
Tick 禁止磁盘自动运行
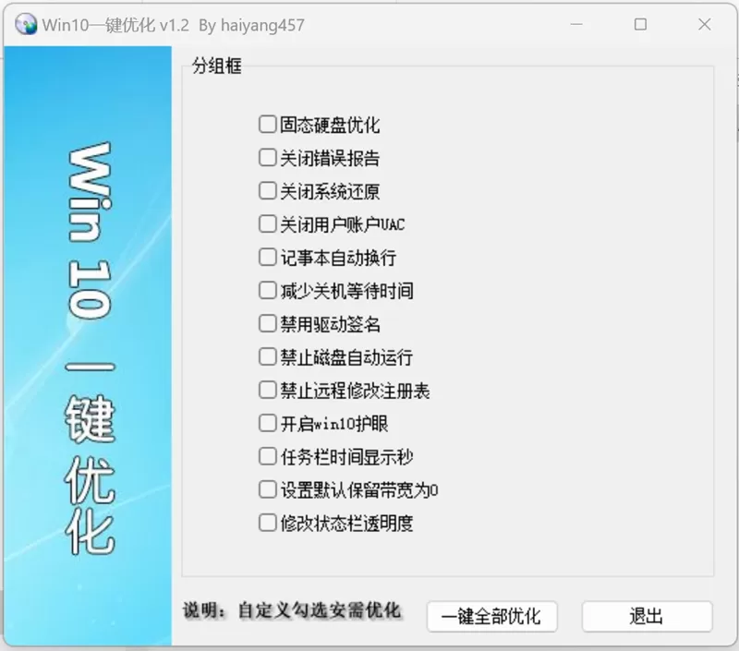click(267, 356)
